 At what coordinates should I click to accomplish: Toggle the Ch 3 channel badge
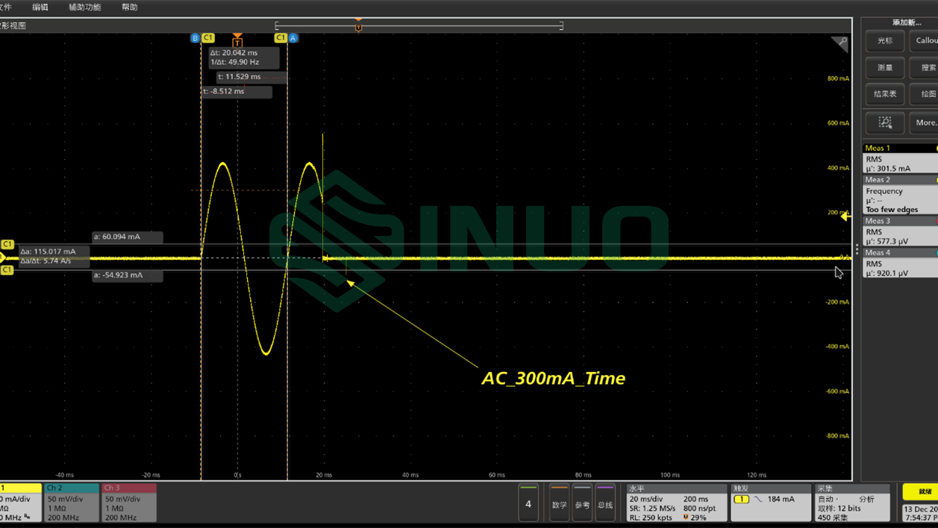tap(128, 502)
